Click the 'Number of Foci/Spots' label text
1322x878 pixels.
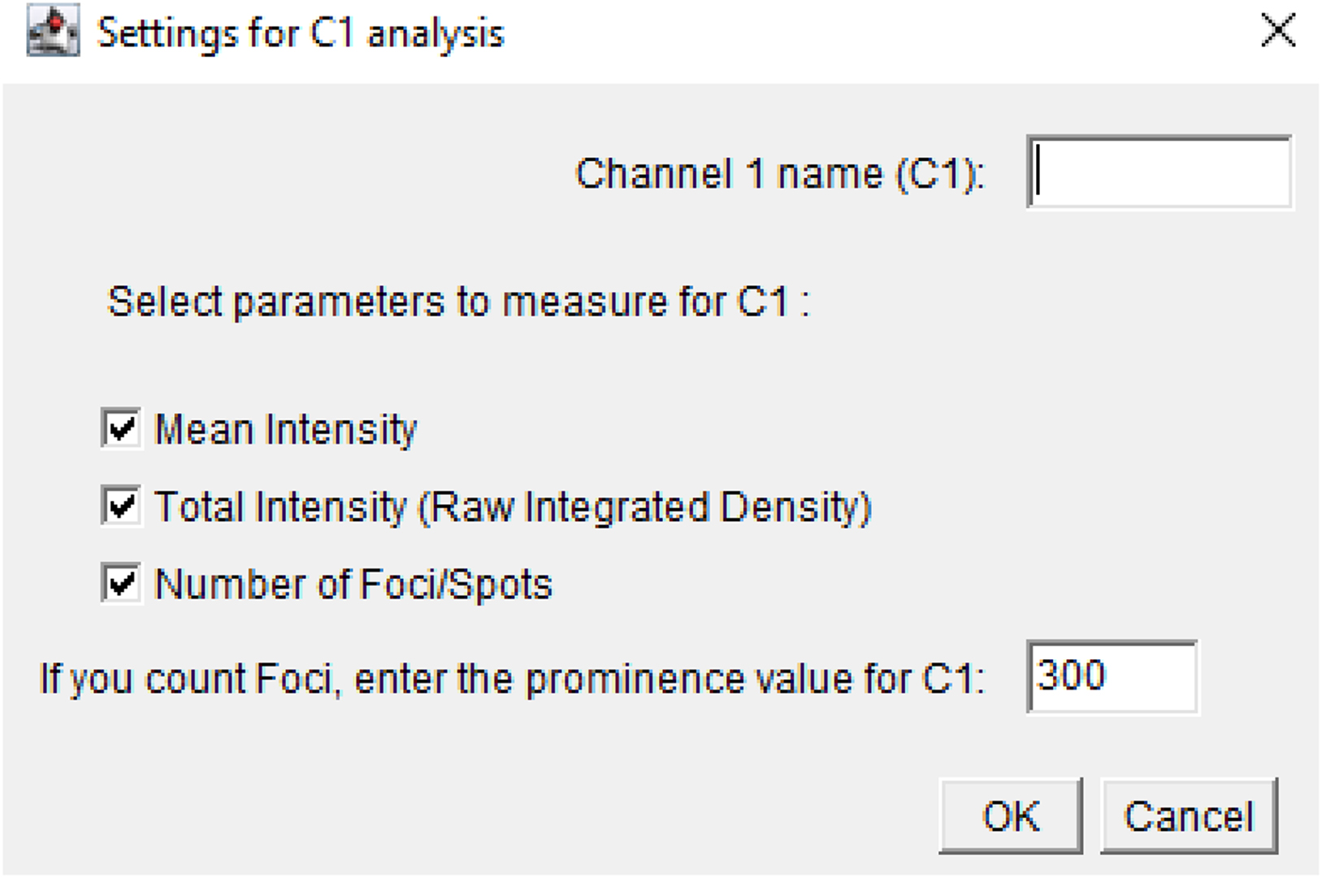point(353,585)
